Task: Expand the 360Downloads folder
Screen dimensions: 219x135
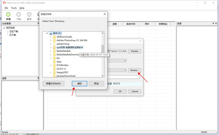Action: pyautogui.click(x=51, y=37)
